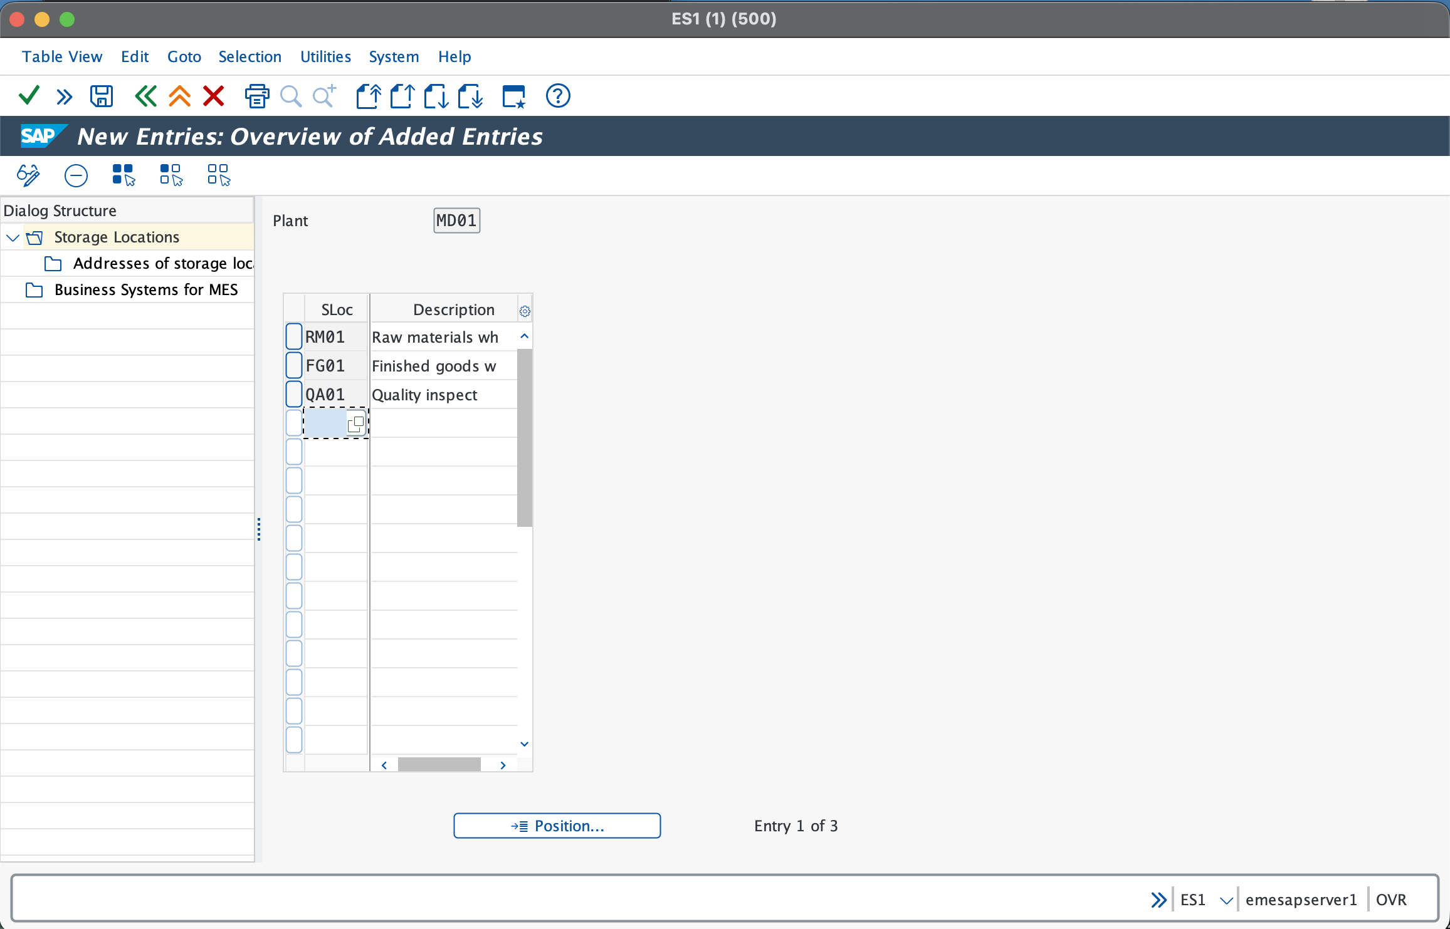Viewport: 1450px width, 929px height.
Task: Click the Delete minus circle icon
Action: 76,175
